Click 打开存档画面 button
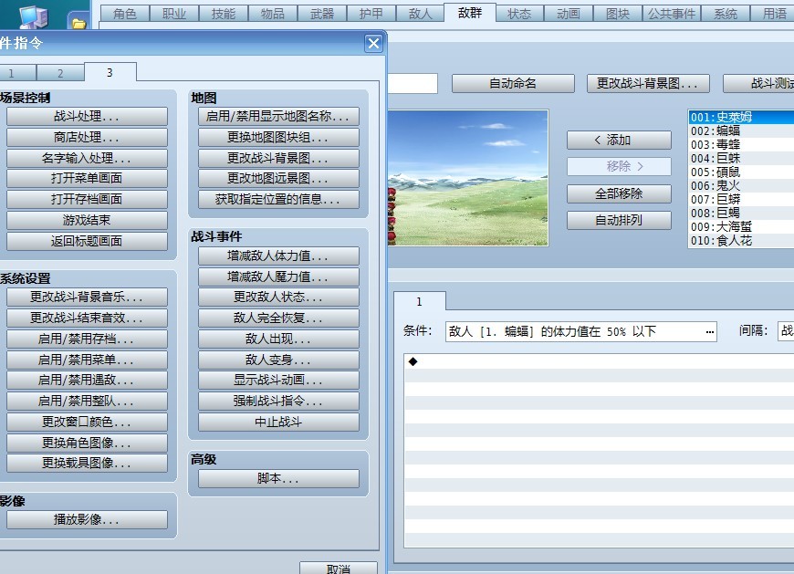The image size is (794, 574). 87,199
